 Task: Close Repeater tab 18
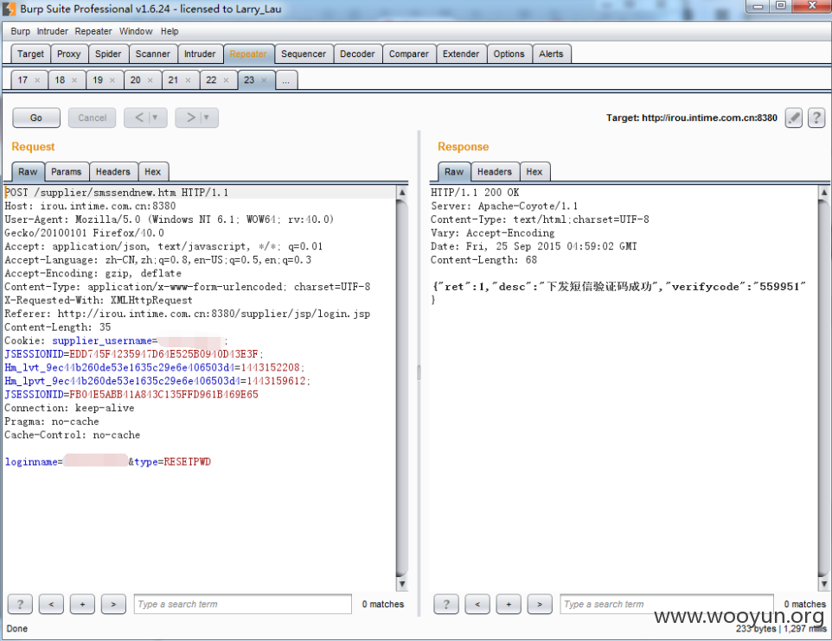74,80
